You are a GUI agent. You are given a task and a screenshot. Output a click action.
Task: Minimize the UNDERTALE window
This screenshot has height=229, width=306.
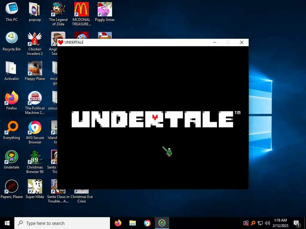[215, 42]
